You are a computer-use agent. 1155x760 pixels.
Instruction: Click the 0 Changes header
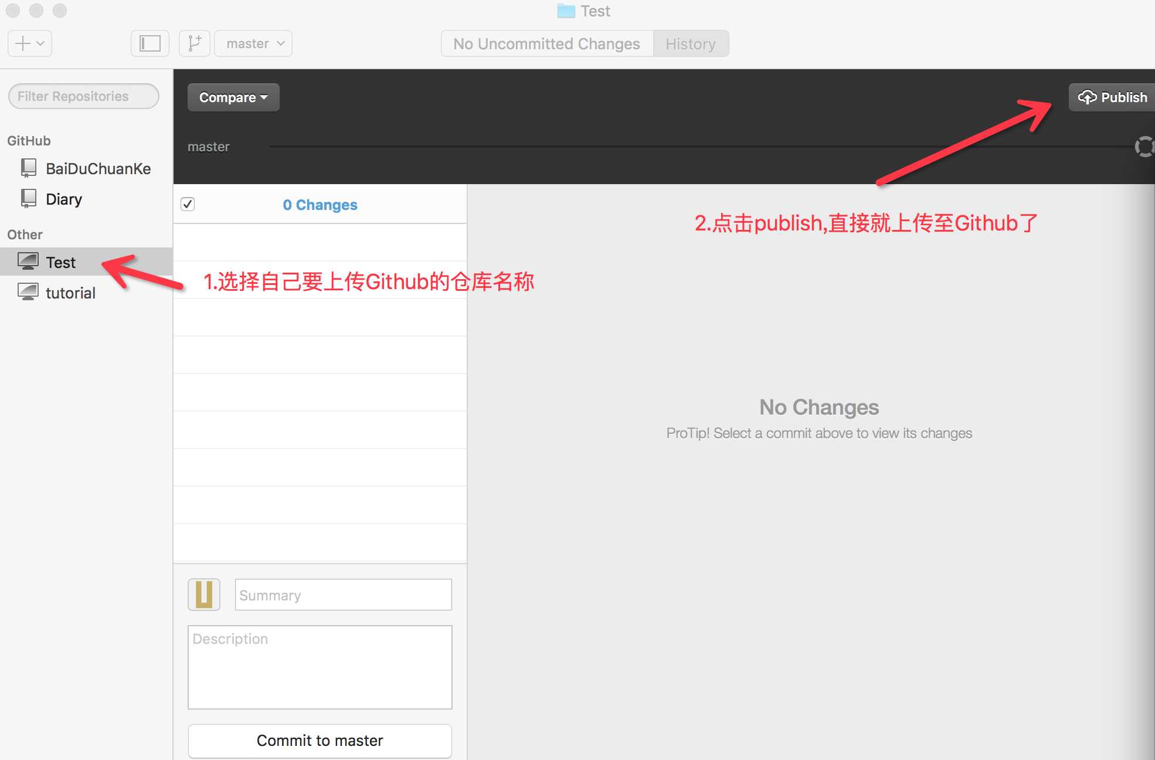320,205
